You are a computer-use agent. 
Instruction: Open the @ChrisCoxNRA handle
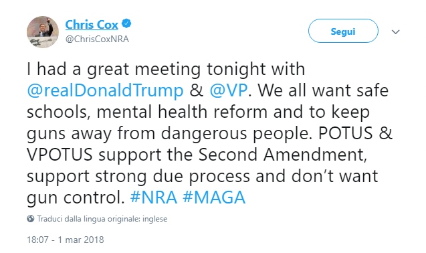click(97, 39)
